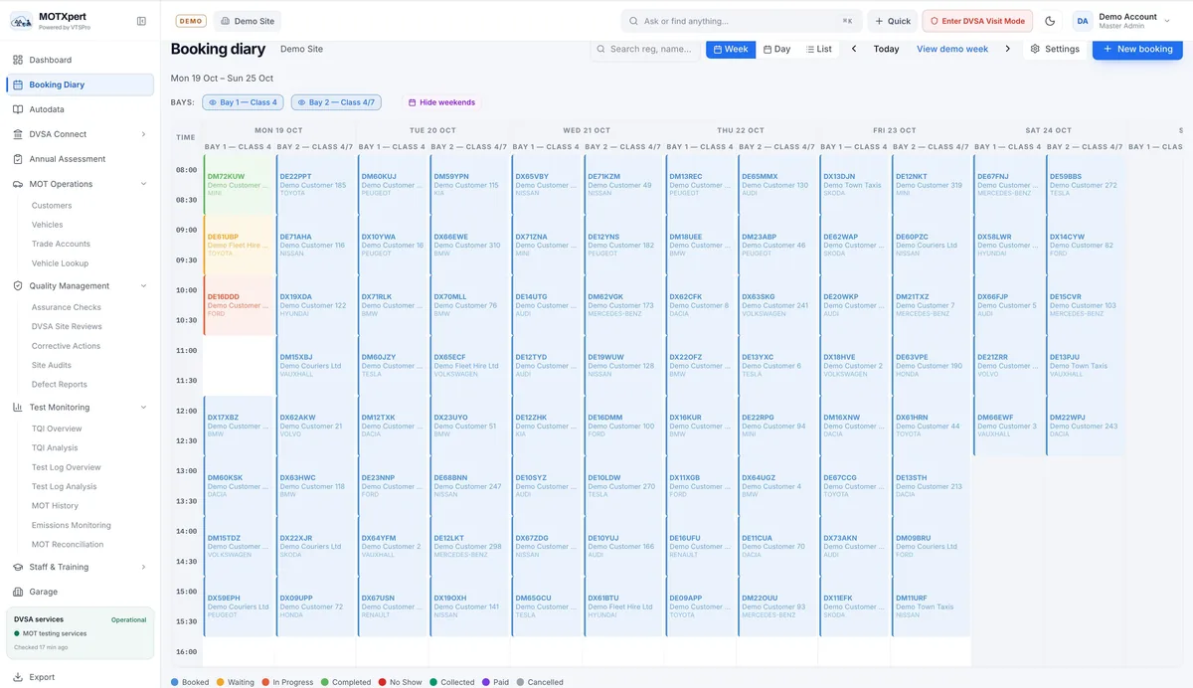Collapse the Quality Management section
Screen dimensions: 1193x688
144,285
